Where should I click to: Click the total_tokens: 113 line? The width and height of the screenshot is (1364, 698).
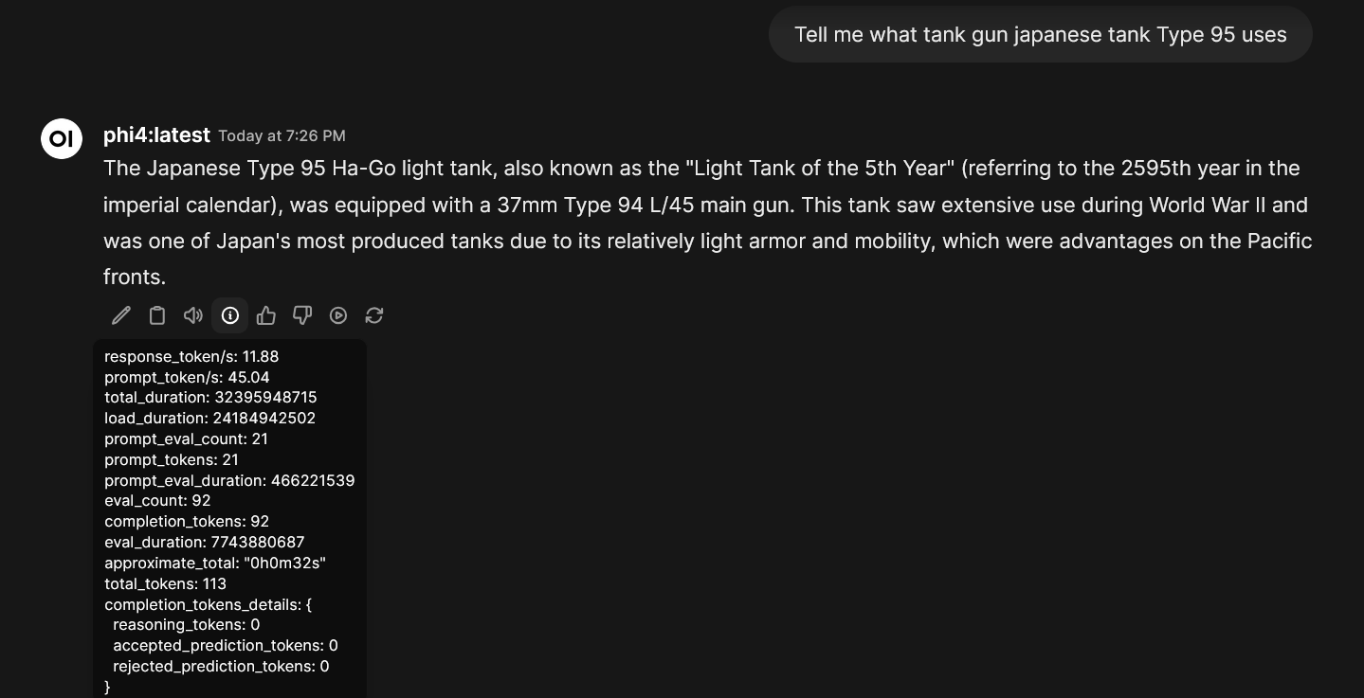pos(165,584)
